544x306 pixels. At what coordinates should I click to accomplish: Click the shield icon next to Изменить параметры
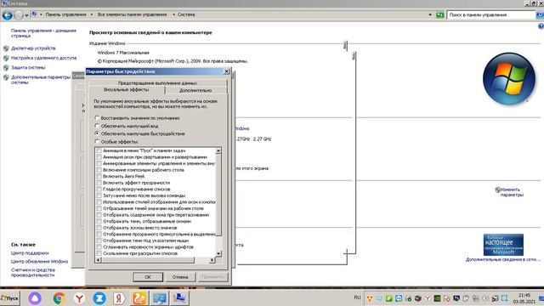tap(497, 190)
